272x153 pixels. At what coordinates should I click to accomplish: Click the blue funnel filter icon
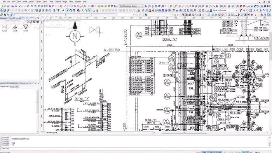point(58,10)
